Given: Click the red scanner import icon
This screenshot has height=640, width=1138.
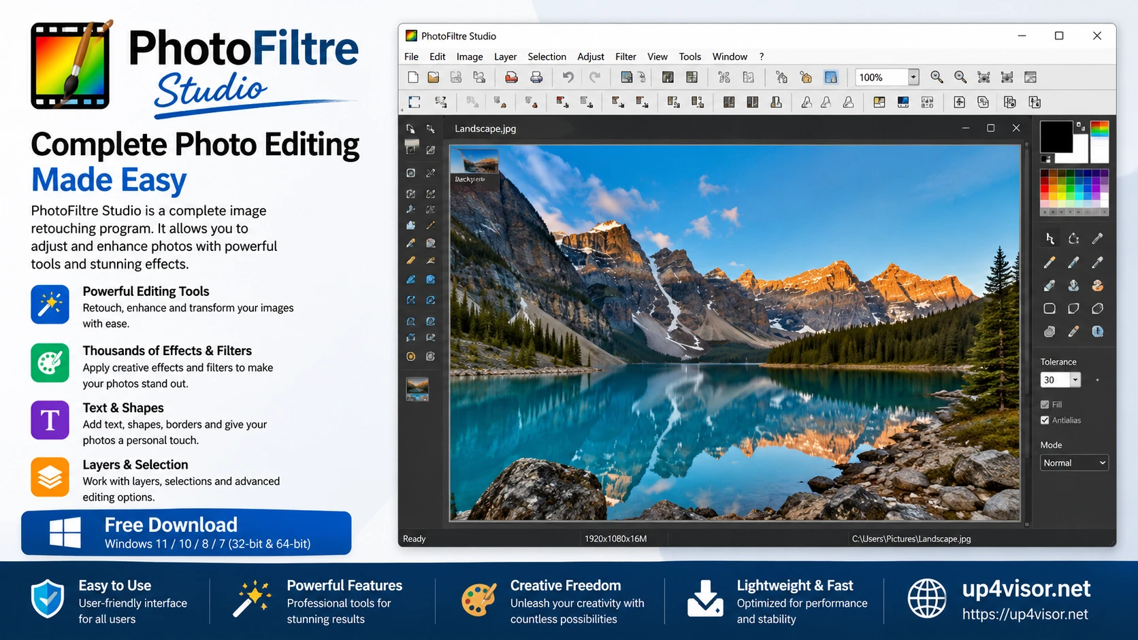Looking at the screenshot, I should [x=511, y=78].
